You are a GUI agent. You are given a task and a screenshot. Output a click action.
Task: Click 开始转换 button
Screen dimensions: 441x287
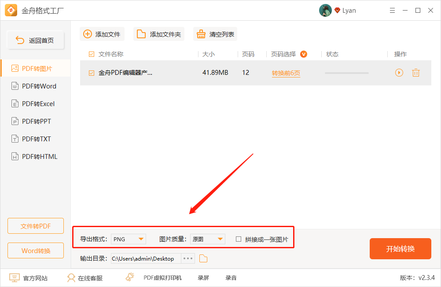tap(400, 249)
